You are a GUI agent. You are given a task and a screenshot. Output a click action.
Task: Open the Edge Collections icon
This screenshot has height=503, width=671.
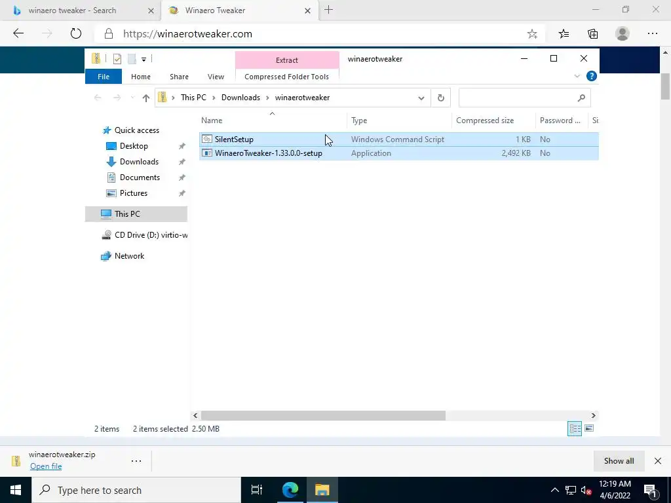pos(592,34)
